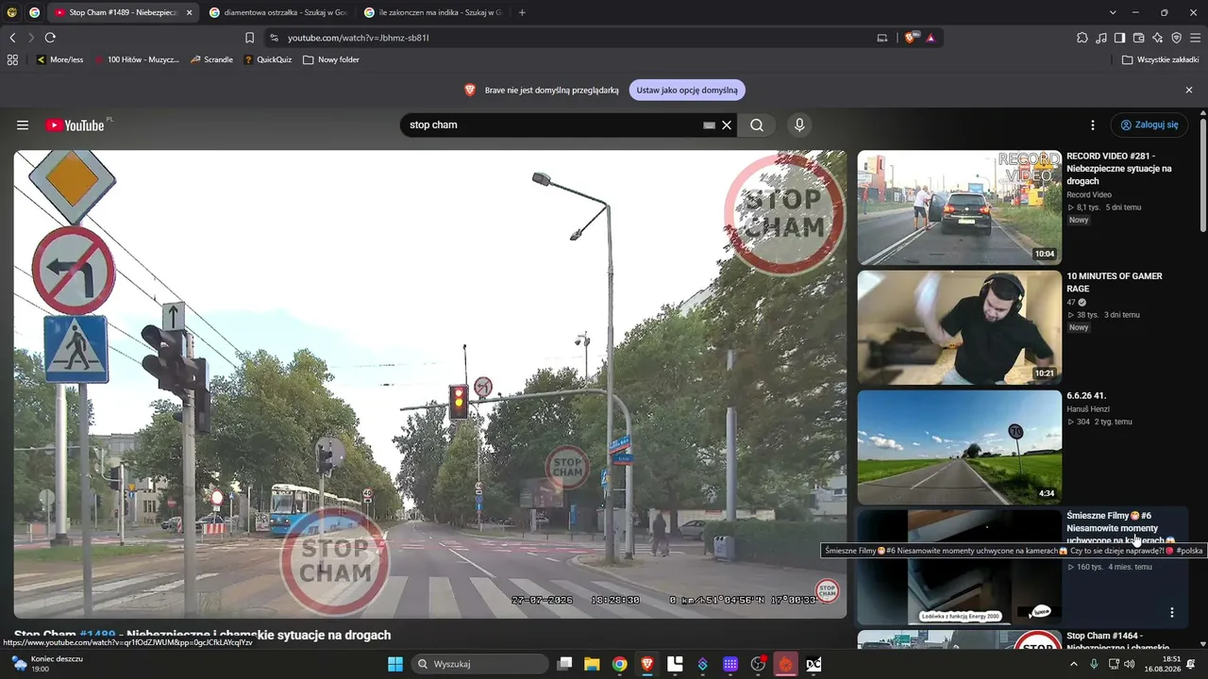Open the Windows Start menu
Image resolution: width=1208 pixels, height=679 pixels.
pyautogui.click(x=395, y=664)
